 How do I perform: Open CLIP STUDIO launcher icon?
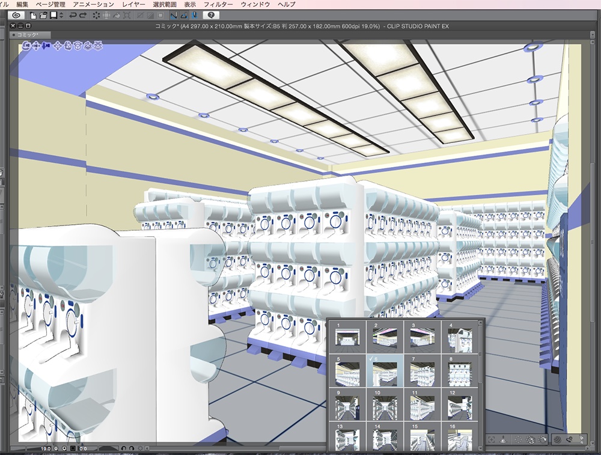[x=16, y=16]
